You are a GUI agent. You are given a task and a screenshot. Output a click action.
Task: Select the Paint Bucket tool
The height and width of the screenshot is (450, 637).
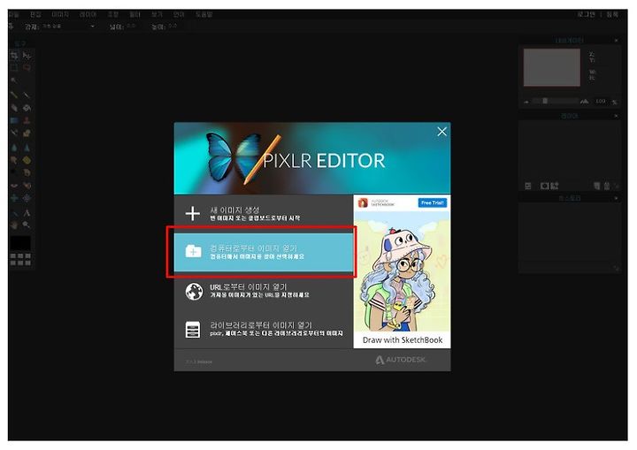pos(27,108)
